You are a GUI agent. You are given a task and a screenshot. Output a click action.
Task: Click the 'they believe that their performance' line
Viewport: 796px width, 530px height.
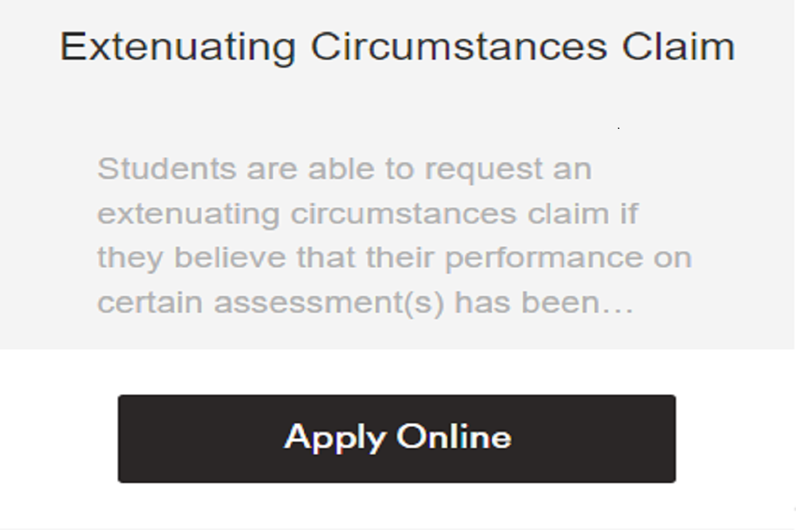click(x=394, y=259)
